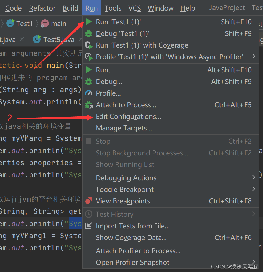This screenshot has height=272, width=263.
Task: Click the Profile 'Test1 (1)' profiler icon
Action: [89, 57]
